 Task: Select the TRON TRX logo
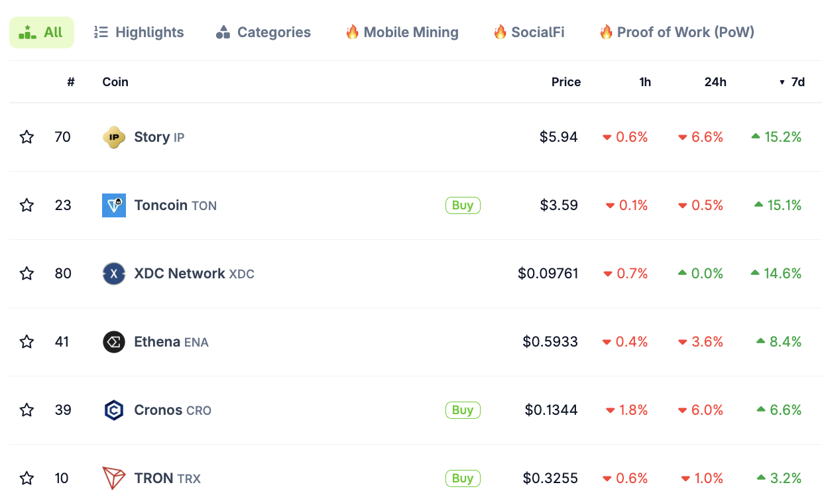113,478
